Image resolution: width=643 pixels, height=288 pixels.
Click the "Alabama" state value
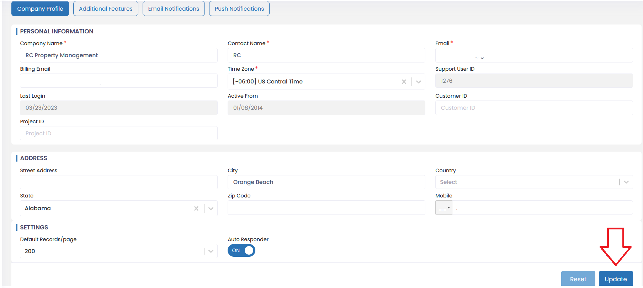[38, 208]
